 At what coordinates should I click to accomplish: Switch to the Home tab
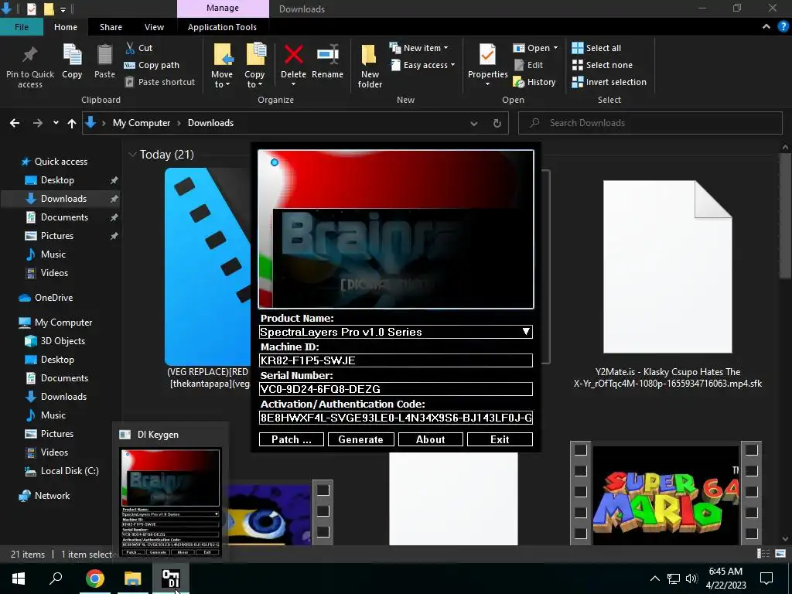[66, 27]
